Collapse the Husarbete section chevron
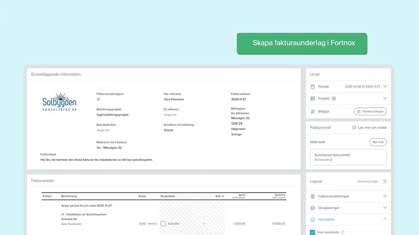Image resolution: width=419 pixels, height=235 pixels. [x=385, y=220]
